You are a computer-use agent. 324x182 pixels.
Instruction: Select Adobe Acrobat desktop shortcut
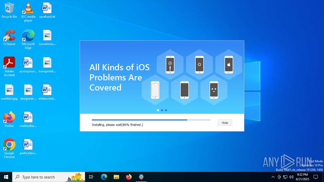click(9, 67)
